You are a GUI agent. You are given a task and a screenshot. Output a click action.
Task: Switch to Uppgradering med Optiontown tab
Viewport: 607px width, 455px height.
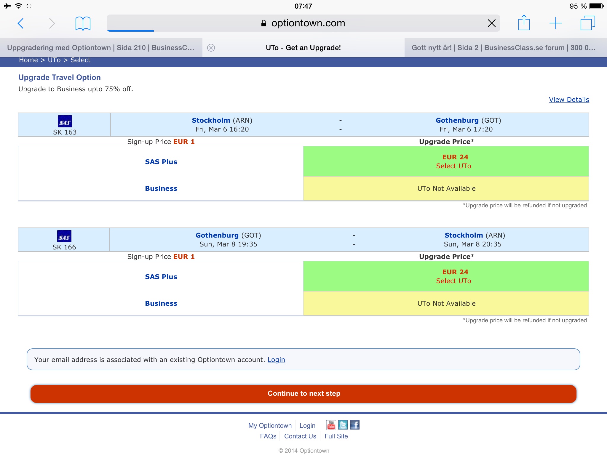click(101, 48)
